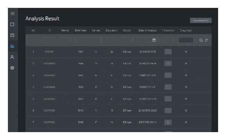Viewport: 226px width, 140px height.
Task: Select the row with ID C2017099
Action: 119,110
